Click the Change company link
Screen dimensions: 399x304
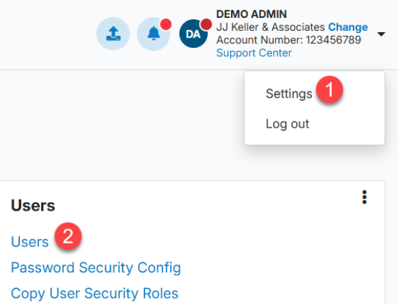(x=348, y=27)
